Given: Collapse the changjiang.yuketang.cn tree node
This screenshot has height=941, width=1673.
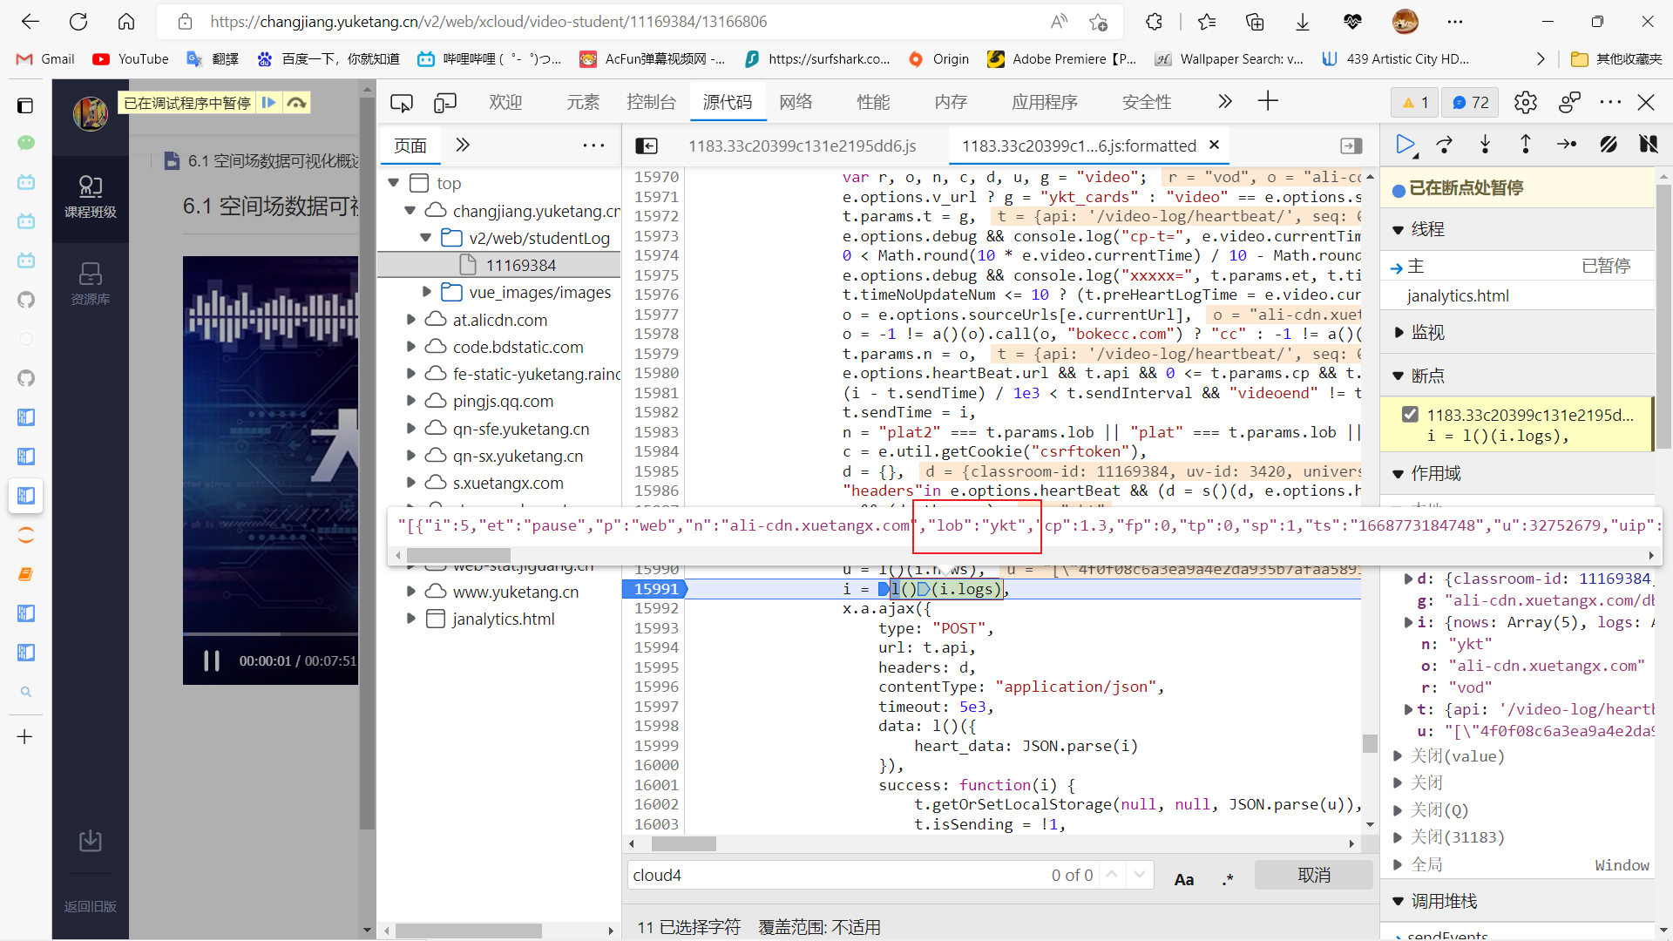Looking at the screenshot, I should (x=410, y=210).
